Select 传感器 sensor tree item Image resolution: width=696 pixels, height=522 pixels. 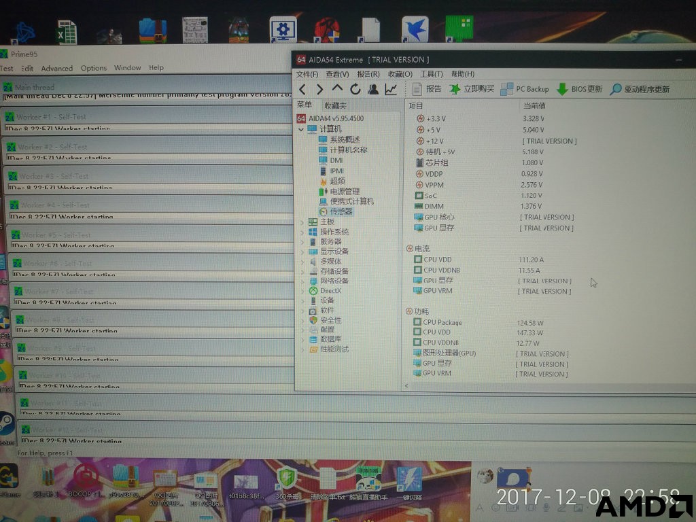point(336,212)
